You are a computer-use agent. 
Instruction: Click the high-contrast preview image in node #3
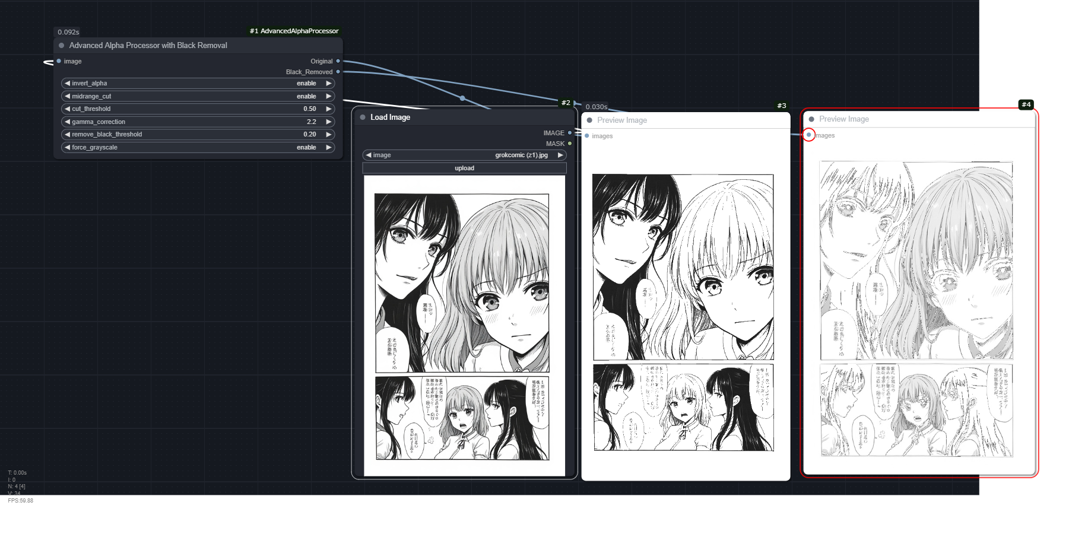coord(683,312)
